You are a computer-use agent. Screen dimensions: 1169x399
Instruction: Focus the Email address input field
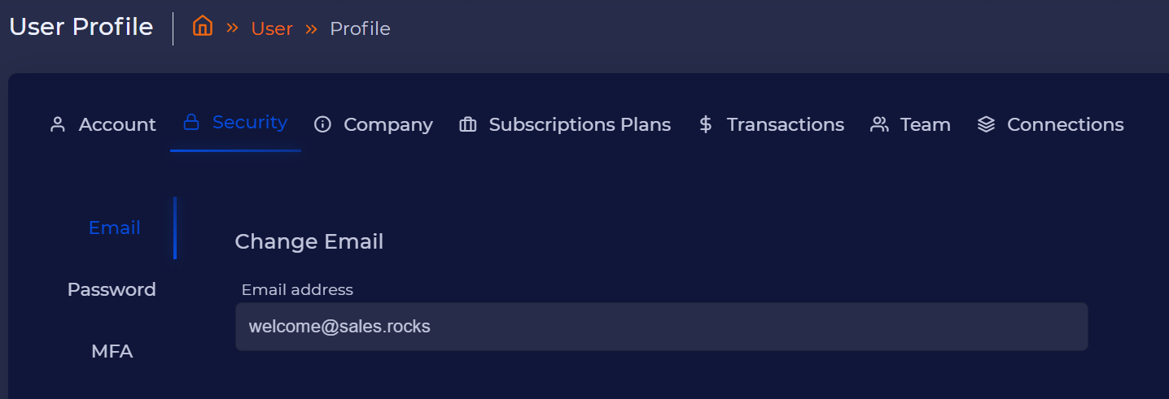661,327
